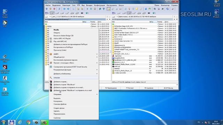The width and height of the screenshot is (223, 125).
Task: Click the globe icon in left drive bar
Action: pos(87,13)
